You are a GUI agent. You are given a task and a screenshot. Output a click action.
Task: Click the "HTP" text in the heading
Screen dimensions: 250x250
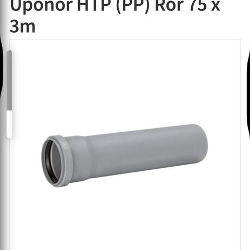[x=94, y=5]
